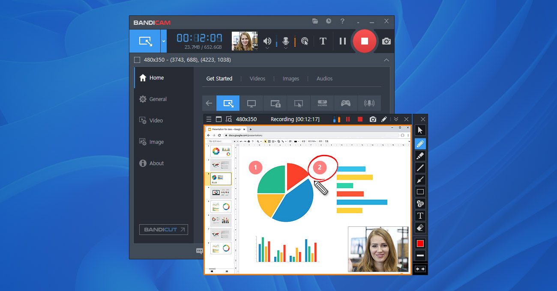Choose the rectangle-on-screen mode in mode bar
This screenshot has height=291, width=557.
click(228, 103)
